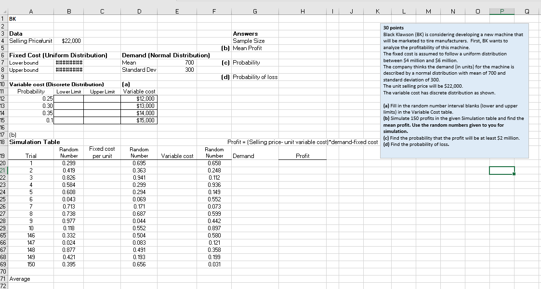Click cell containing BK title
This screenshot has width=541, height=289.
(x=31, y=19)
